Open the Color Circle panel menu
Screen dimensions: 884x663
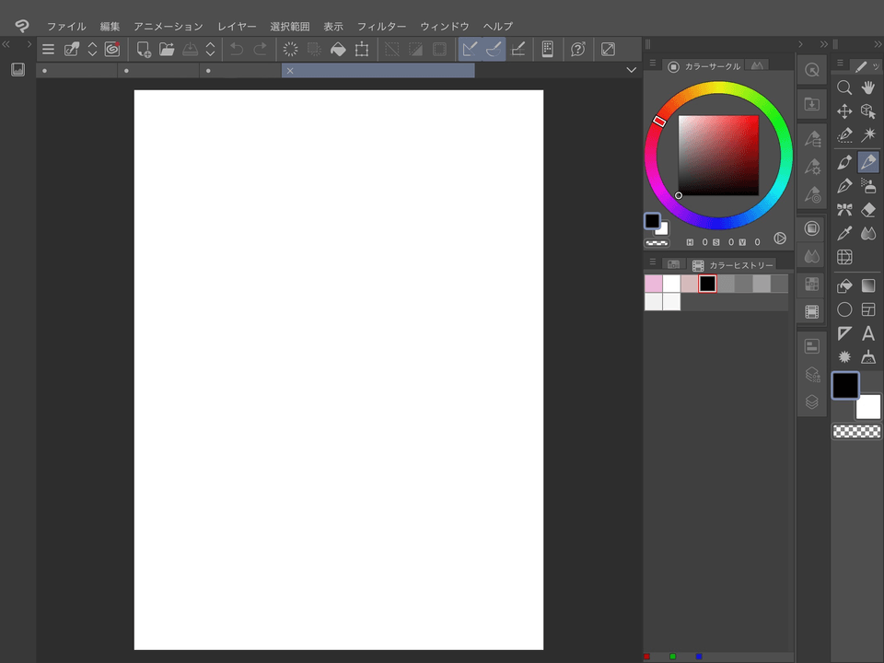652,64
